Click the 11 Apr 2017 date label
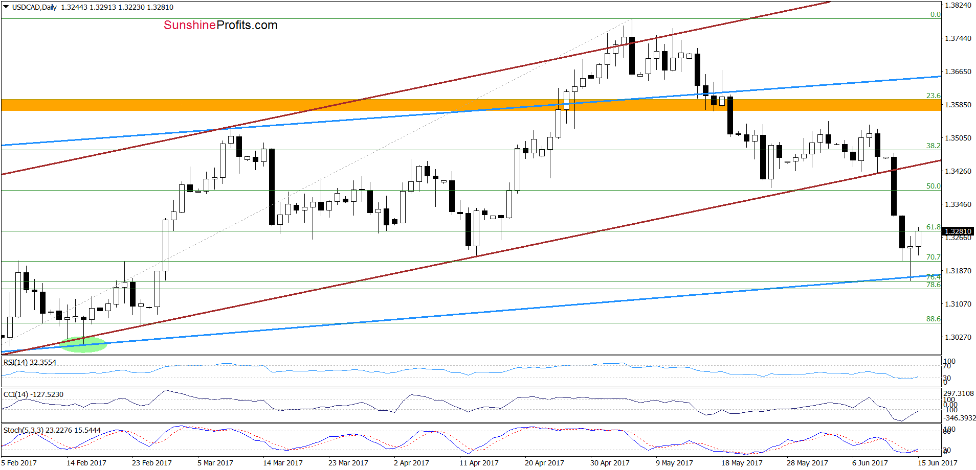976x470 pixels. [479, 463]
